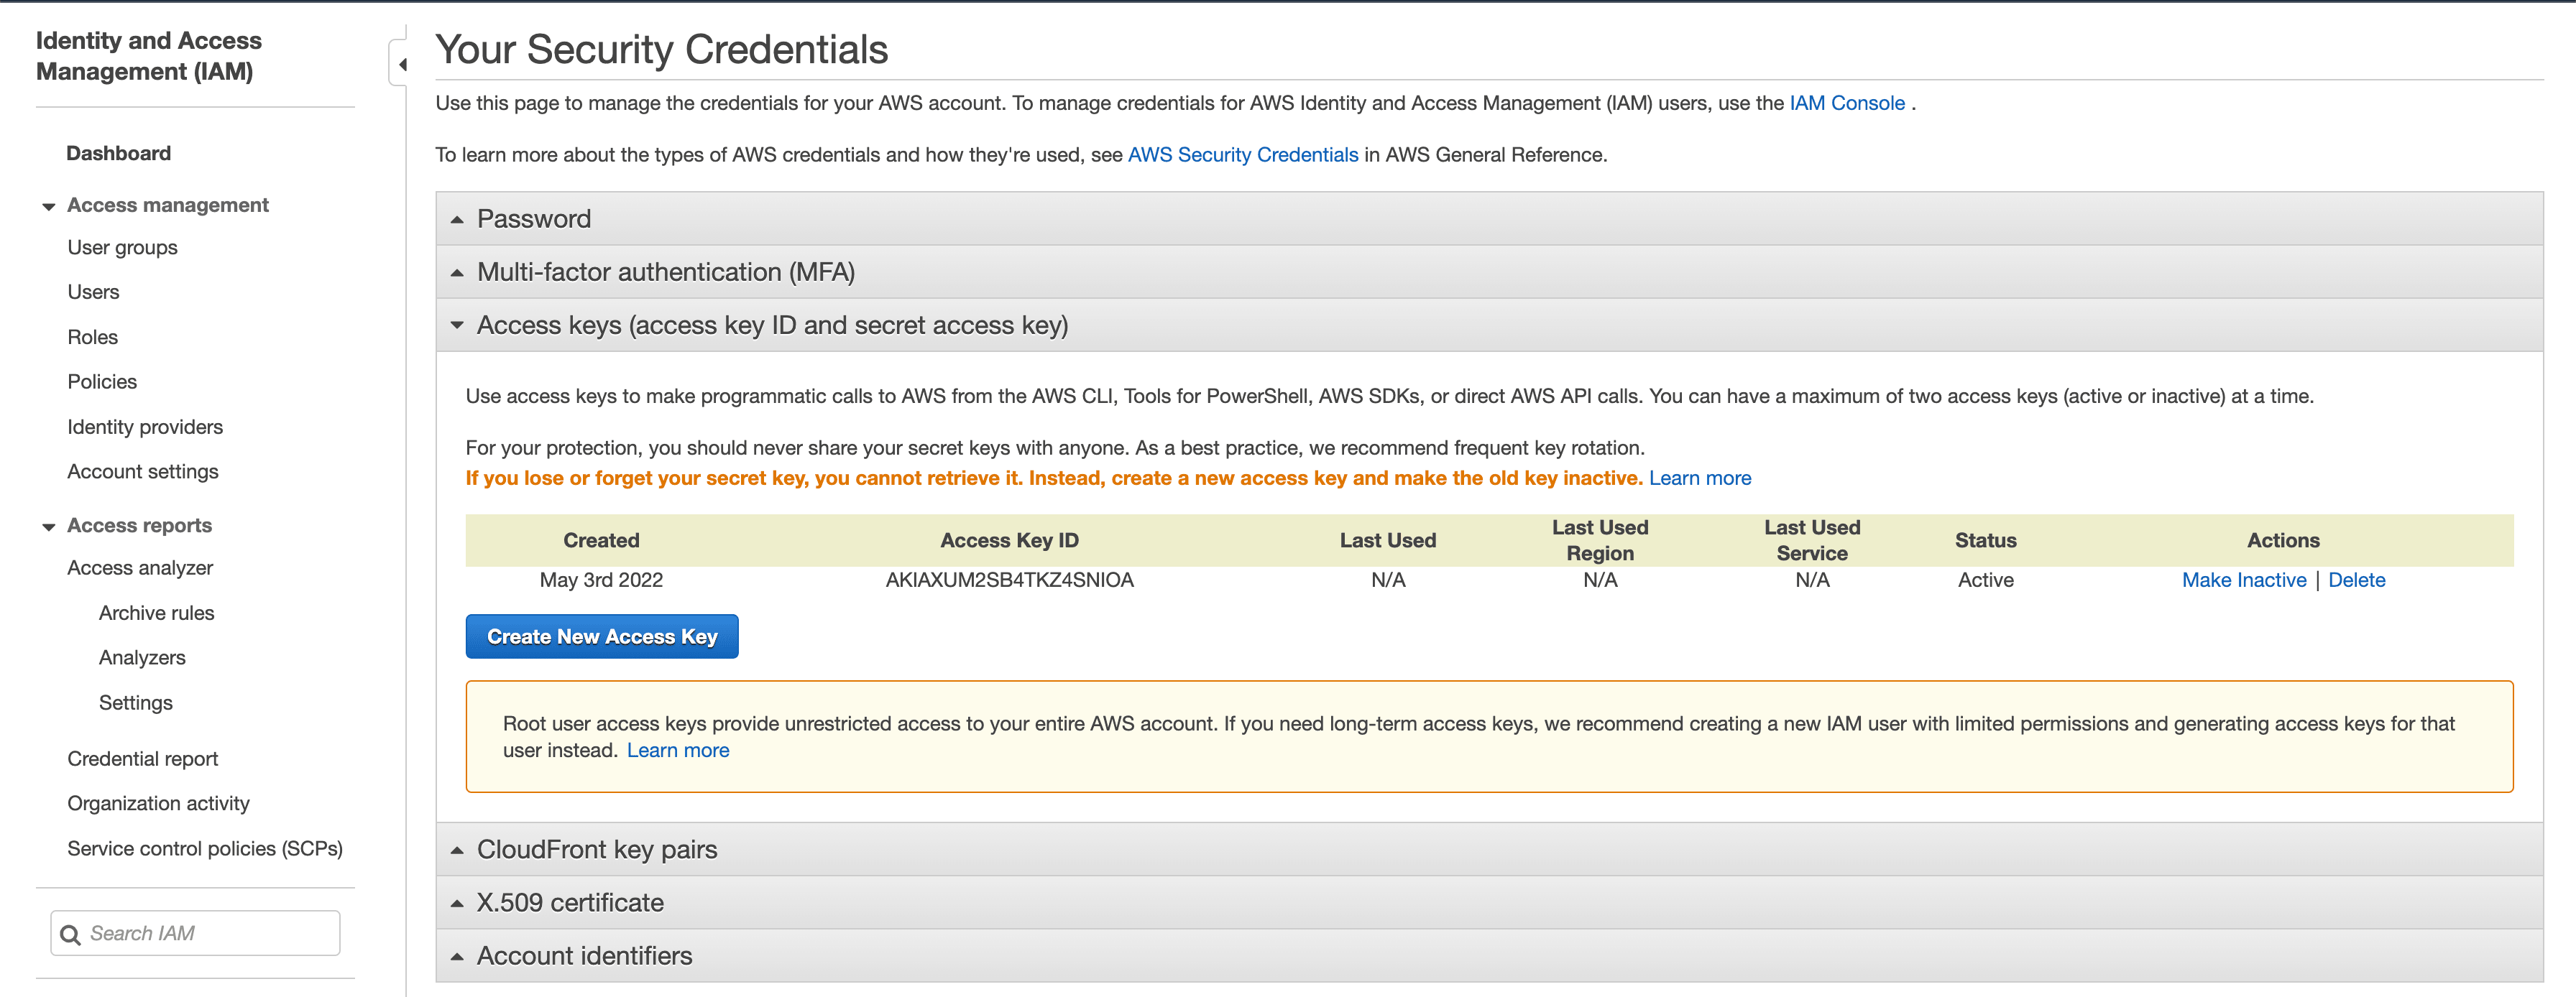Collapse the Access management section arrow

pos(48,207)
